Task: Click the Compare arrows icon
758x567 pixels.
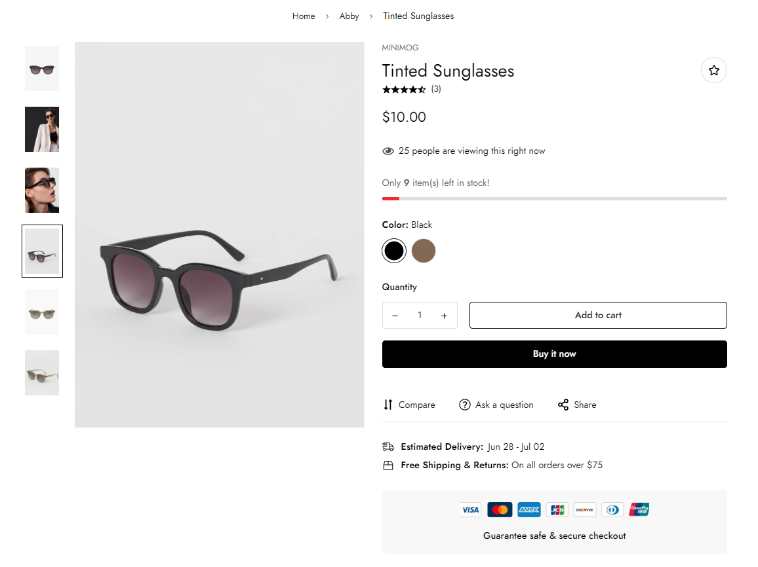Action: pyautogui.click(x=388, y=405)
